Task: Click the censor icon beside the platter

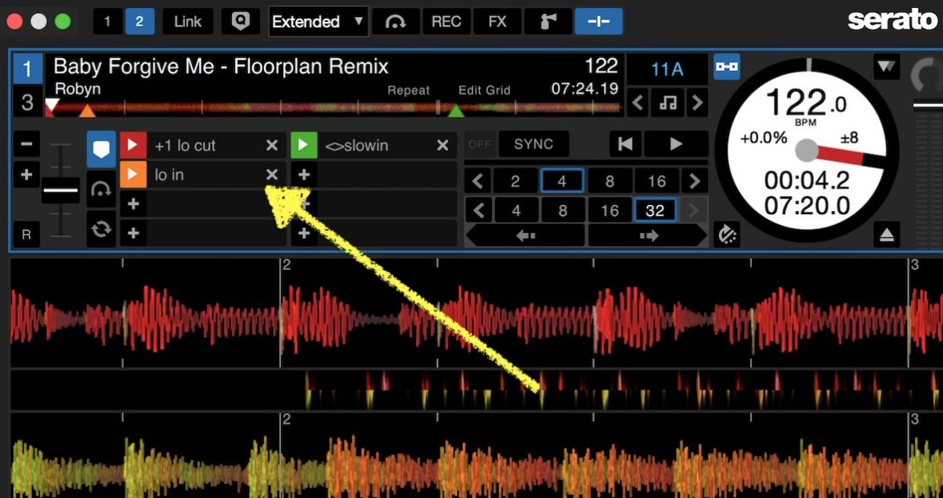Action: [x=727, y=234]
